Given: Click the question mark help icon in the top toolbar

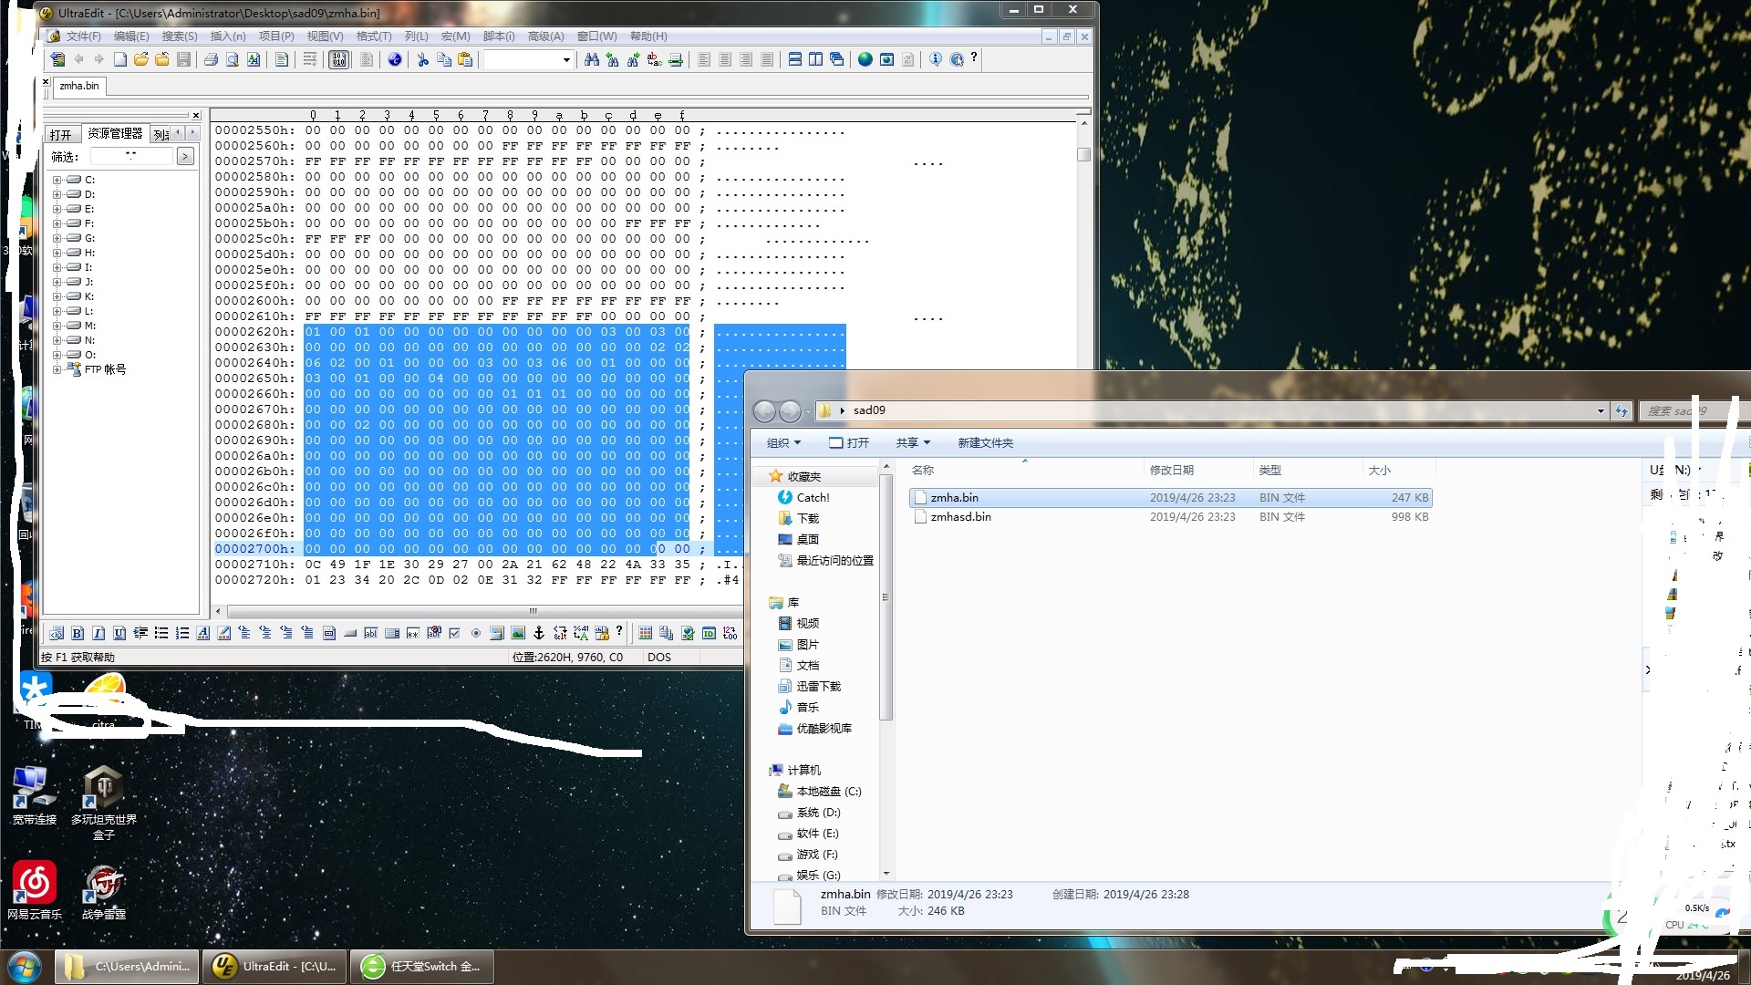Looking at the screenshot, I should pyautogui.click(x=974, y=57).
